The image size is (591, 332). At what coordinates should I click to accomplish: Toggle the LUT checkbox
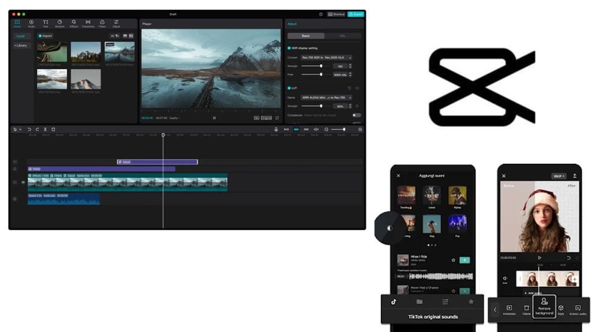tap(289, 88)
